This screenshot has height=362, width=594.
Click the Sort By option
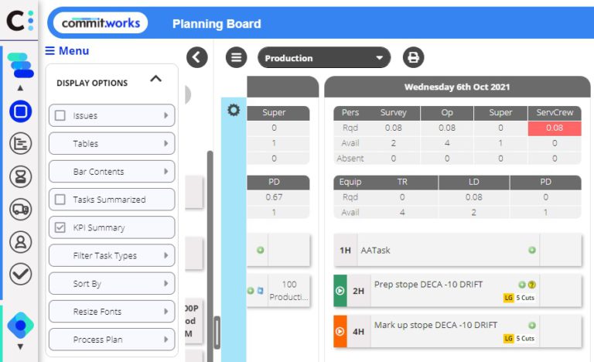[111, 284]
